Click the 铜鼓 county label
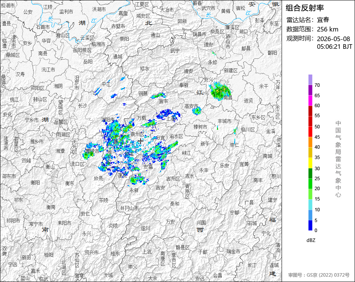Viewport: 355px width, 282px height. point(143,93)
